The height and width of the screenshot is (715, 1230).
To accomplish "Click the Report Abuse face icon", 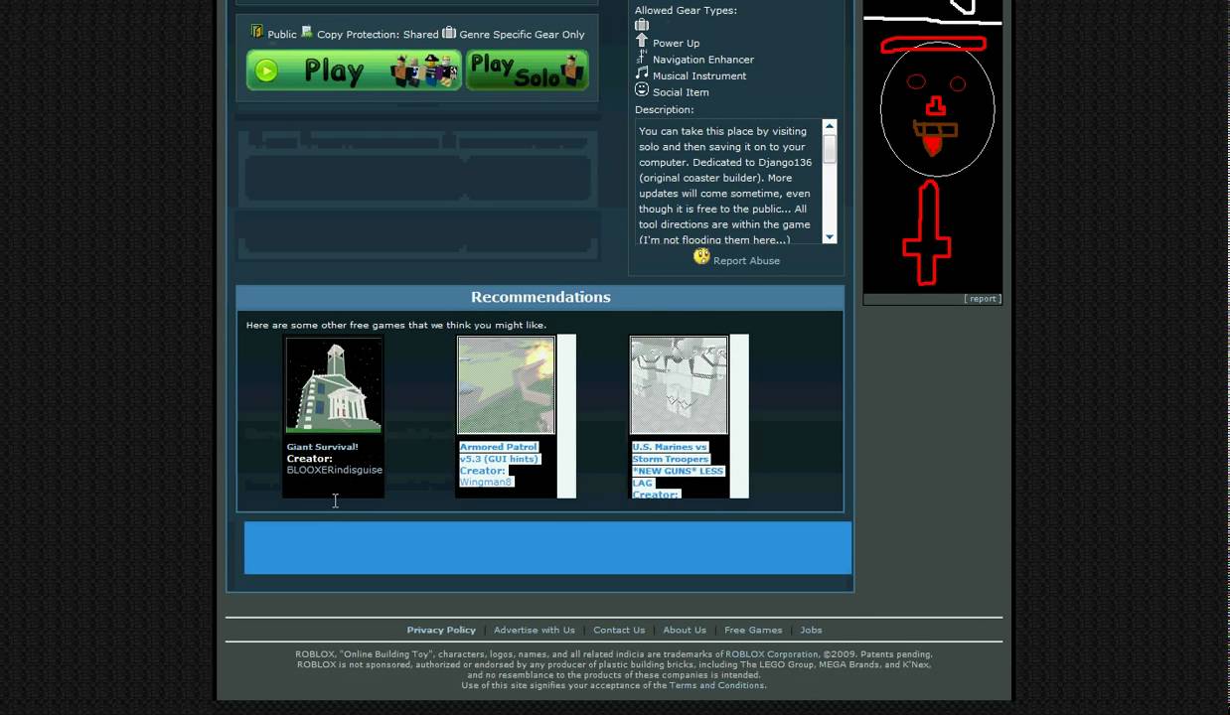I will (x=701, y=257).
